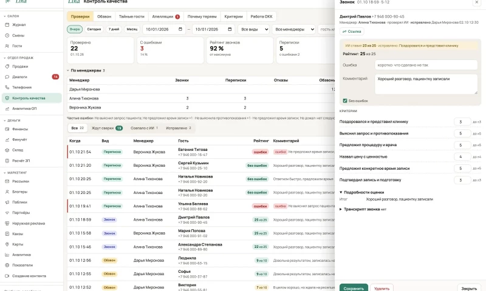The height and width of the screenshot is (291, 486).
Task: Click calendar icon of start date
Action: (x=180, y=29)
